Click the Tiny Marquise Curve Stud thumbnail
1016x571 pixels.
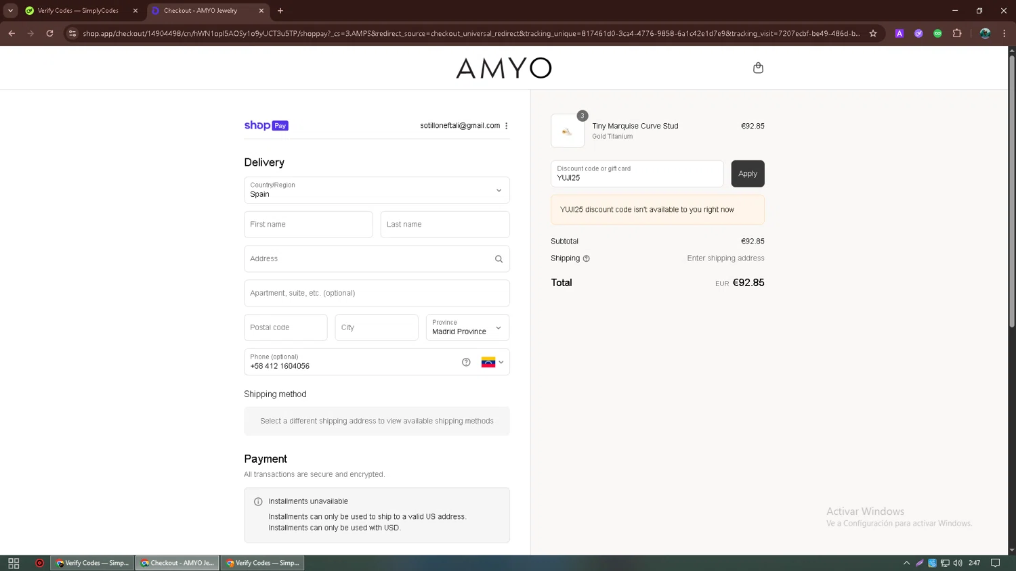[568, 131]
